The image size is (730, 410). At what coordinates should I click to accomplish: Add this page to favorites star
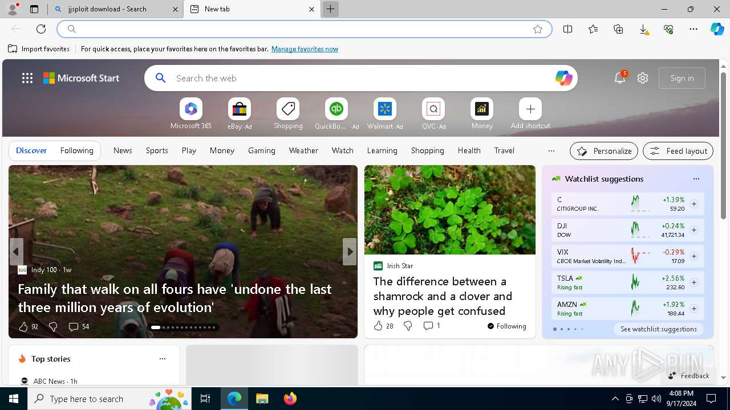[538, 29]
